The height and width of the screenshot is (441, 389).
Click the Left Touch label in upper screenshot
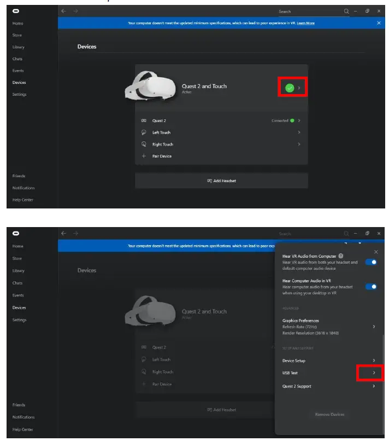tap(161, 132)
